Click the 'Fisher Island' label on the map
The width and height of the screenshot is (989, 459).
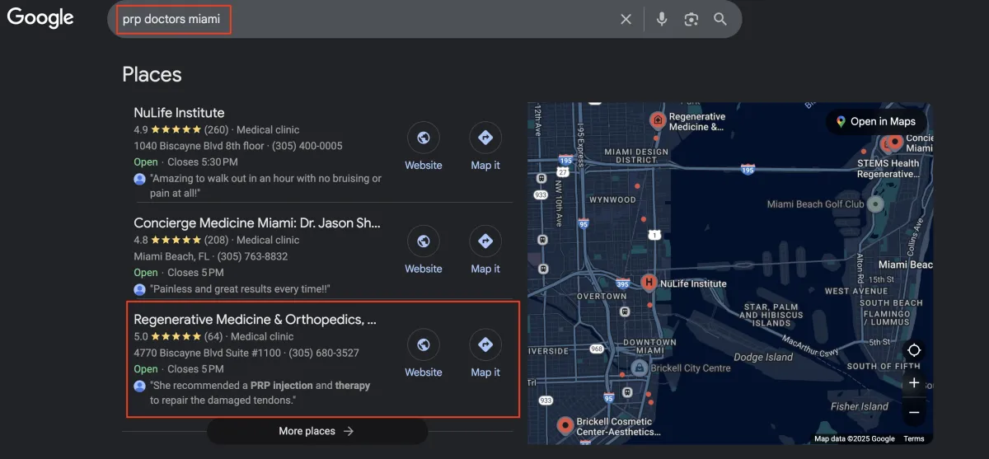click(860, 406)
